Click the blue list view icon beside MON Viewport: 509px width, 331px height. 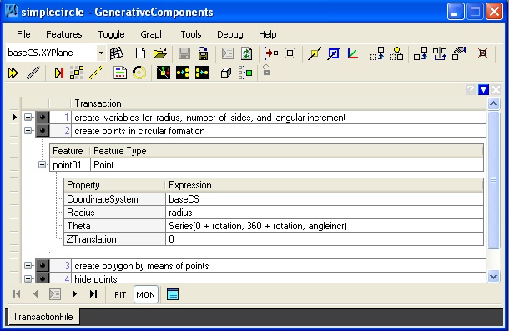(173, 294)
